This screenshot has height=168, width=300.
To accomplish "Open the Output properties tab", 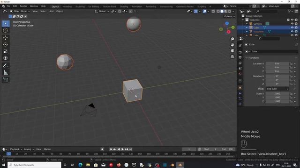I will pyautogui.click(x=240, y=57).
